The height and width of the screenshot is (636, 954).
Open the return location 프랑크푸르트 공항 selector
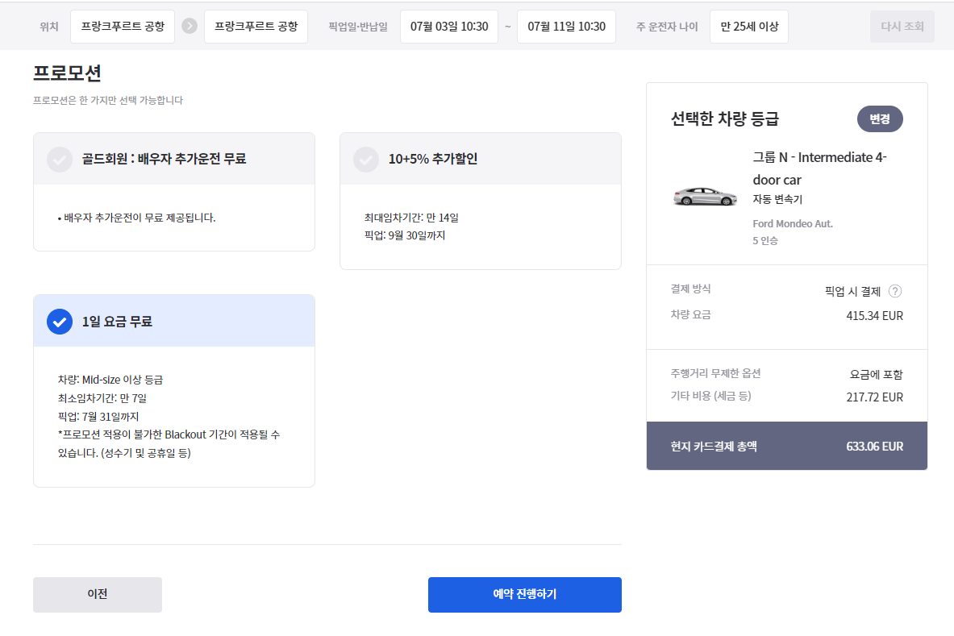(x=256, y=27)
